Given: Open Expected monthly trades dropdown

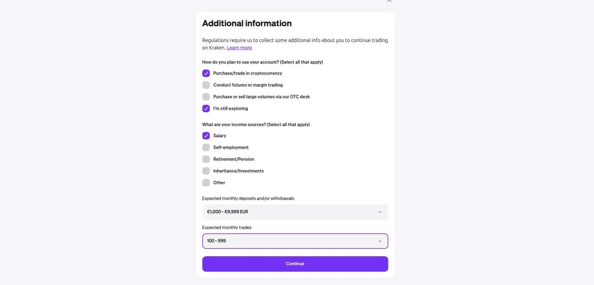Looking at the screenshot, I should (295, 241).
